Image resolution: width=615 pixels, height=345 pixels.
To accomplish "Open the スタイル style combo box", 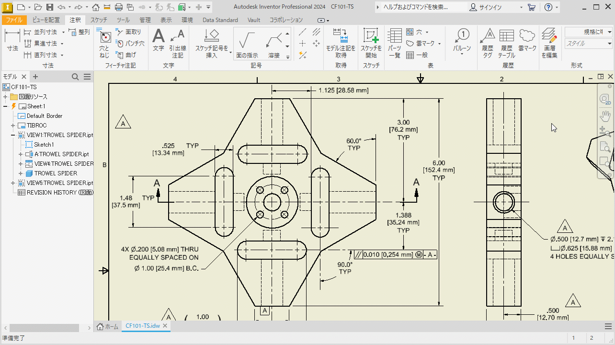I will pos(588,44).
